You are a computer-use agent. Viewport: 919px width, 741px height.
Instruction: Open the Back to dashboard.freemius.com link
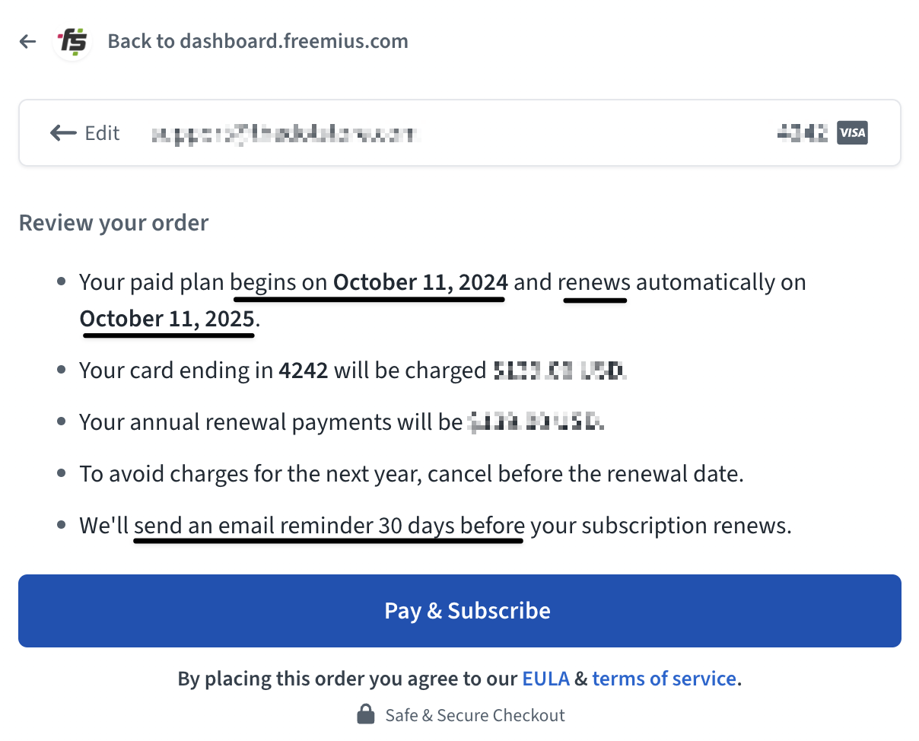257,41
